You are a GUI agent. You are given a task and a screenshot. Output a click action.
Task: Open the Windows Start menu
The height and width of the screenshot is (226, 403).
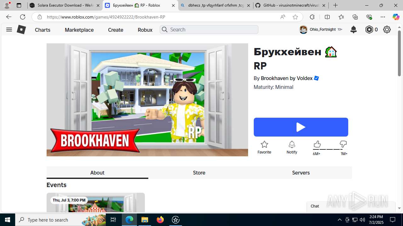[x=8, y=220]
